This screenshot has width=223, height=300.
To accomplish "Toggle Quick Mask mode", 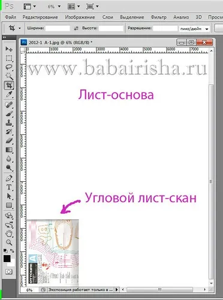I will click(x=9, y=272).
